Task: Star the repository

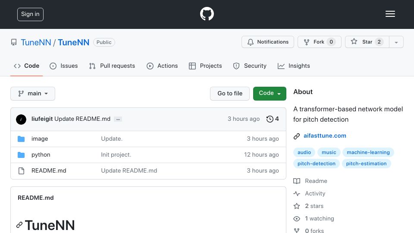Action: click(367, 42)
